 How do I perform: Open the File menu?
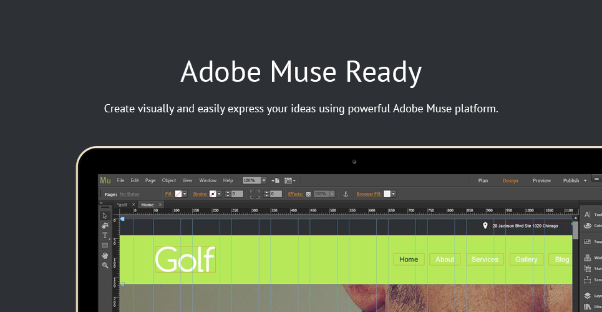point(120,180)
